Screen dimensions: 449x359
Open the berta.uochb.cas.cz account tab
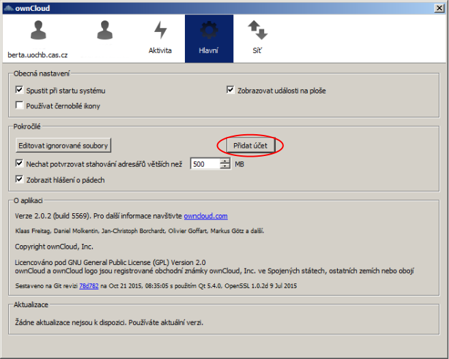click(38, 39)
